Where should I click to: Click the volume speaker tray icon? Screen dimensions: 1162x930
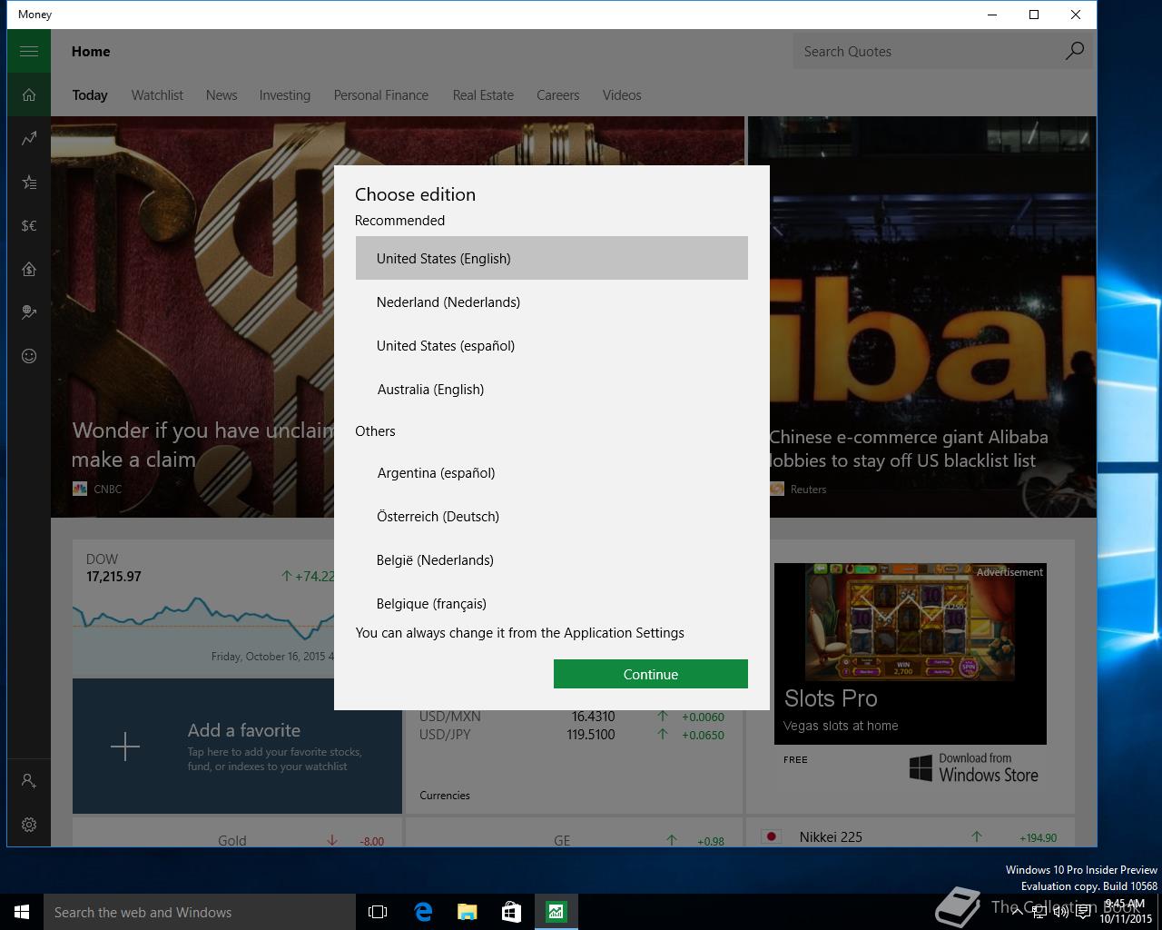pyautogui.click(x=1060, y=912)
